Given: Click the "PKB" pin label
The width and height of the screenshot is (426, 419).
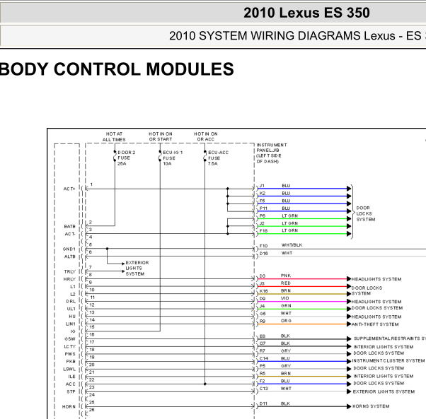Looking at the screenshot, I should pyautogui.click(x=71, y=362).
